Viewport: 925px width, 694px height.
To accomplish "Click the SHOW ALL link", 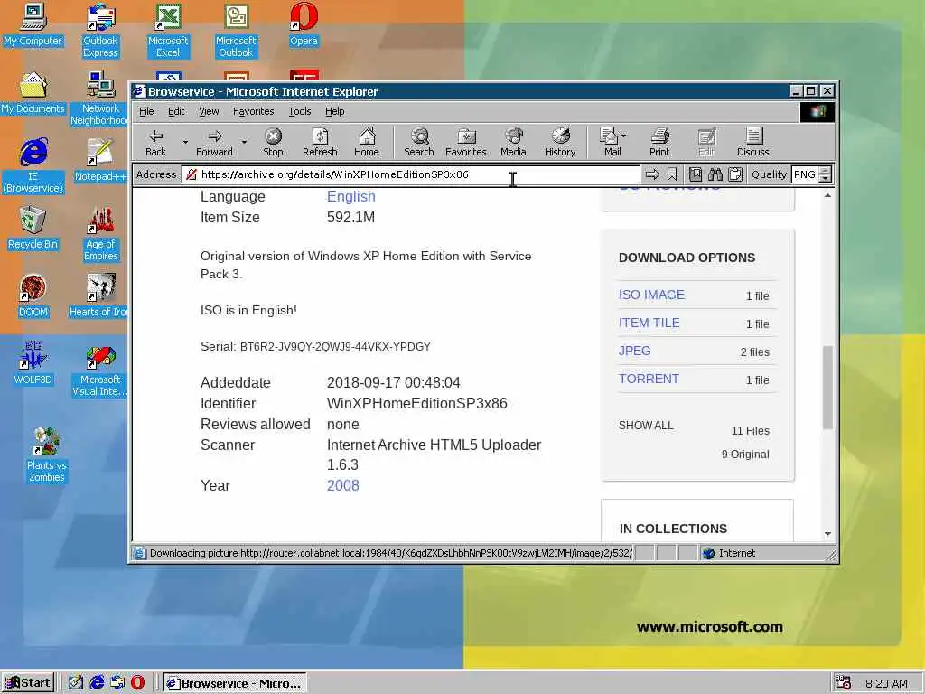I will click(x=646, y=426).
